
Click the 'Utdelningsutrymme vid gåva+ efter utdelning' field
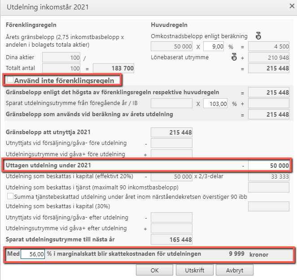pyautogui.click(x=171, y=228)
